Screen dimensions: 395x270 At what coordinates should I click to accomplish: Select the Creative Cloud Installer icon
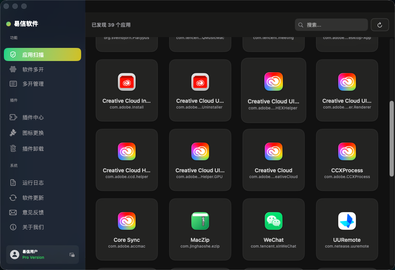pos(127,82)
